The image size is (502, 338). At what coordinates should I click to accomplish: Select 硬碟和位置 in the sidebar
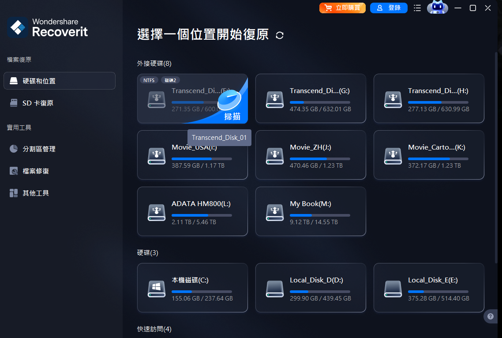point(60,81)
